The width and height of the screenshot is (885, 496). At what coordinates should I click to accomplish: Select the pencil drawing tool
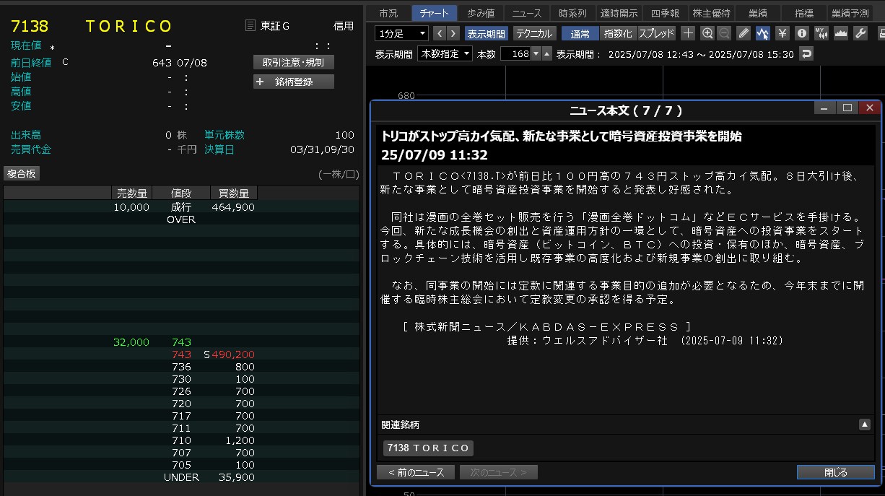tap(744, 33)
